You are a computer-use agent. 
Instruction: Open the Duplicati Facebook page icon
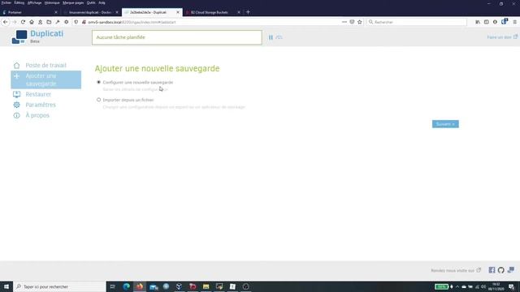[492, 270]
